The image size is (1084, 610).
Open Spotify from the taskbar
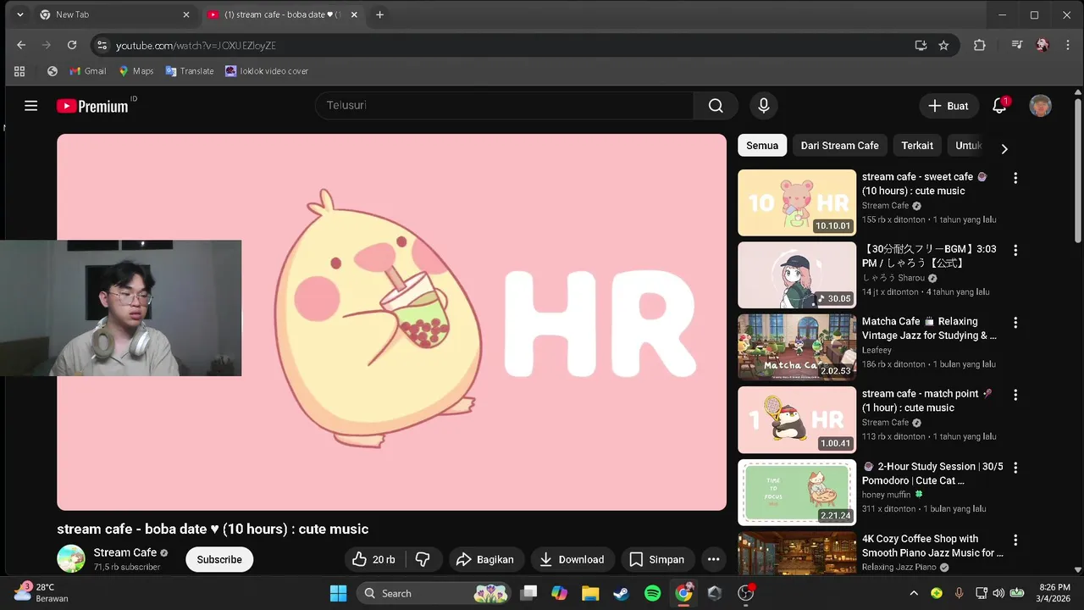(x=652, y=593)
